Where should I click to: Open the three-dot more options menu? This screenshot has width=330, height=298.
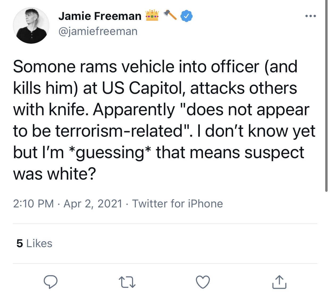coord(311,16)
